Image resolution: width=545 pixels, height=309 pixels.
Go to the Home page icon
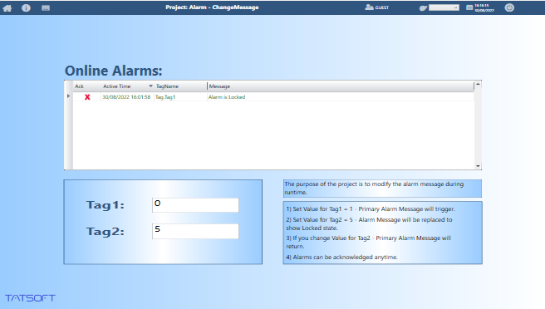pos(7,7)
